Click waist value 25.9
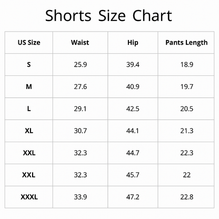Image resolution: width=219 pixels, height=219 pixels. [x=81, y=65]
